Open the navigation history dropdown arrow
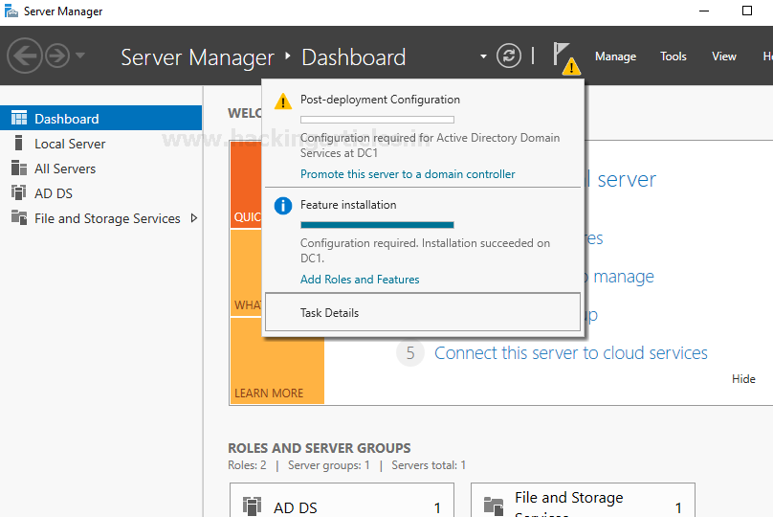Viewport: 773px width, 517px height. [x=80, y=56]
